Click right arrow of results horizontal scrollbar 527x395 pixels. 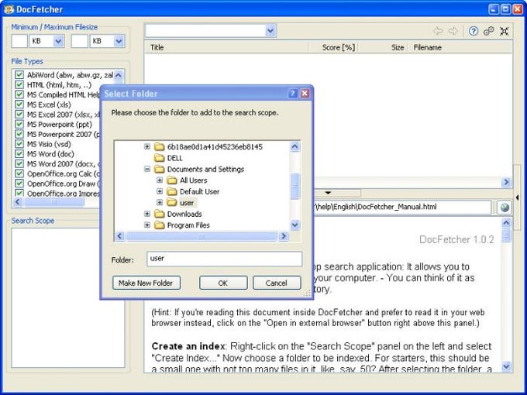coord(506,182)
